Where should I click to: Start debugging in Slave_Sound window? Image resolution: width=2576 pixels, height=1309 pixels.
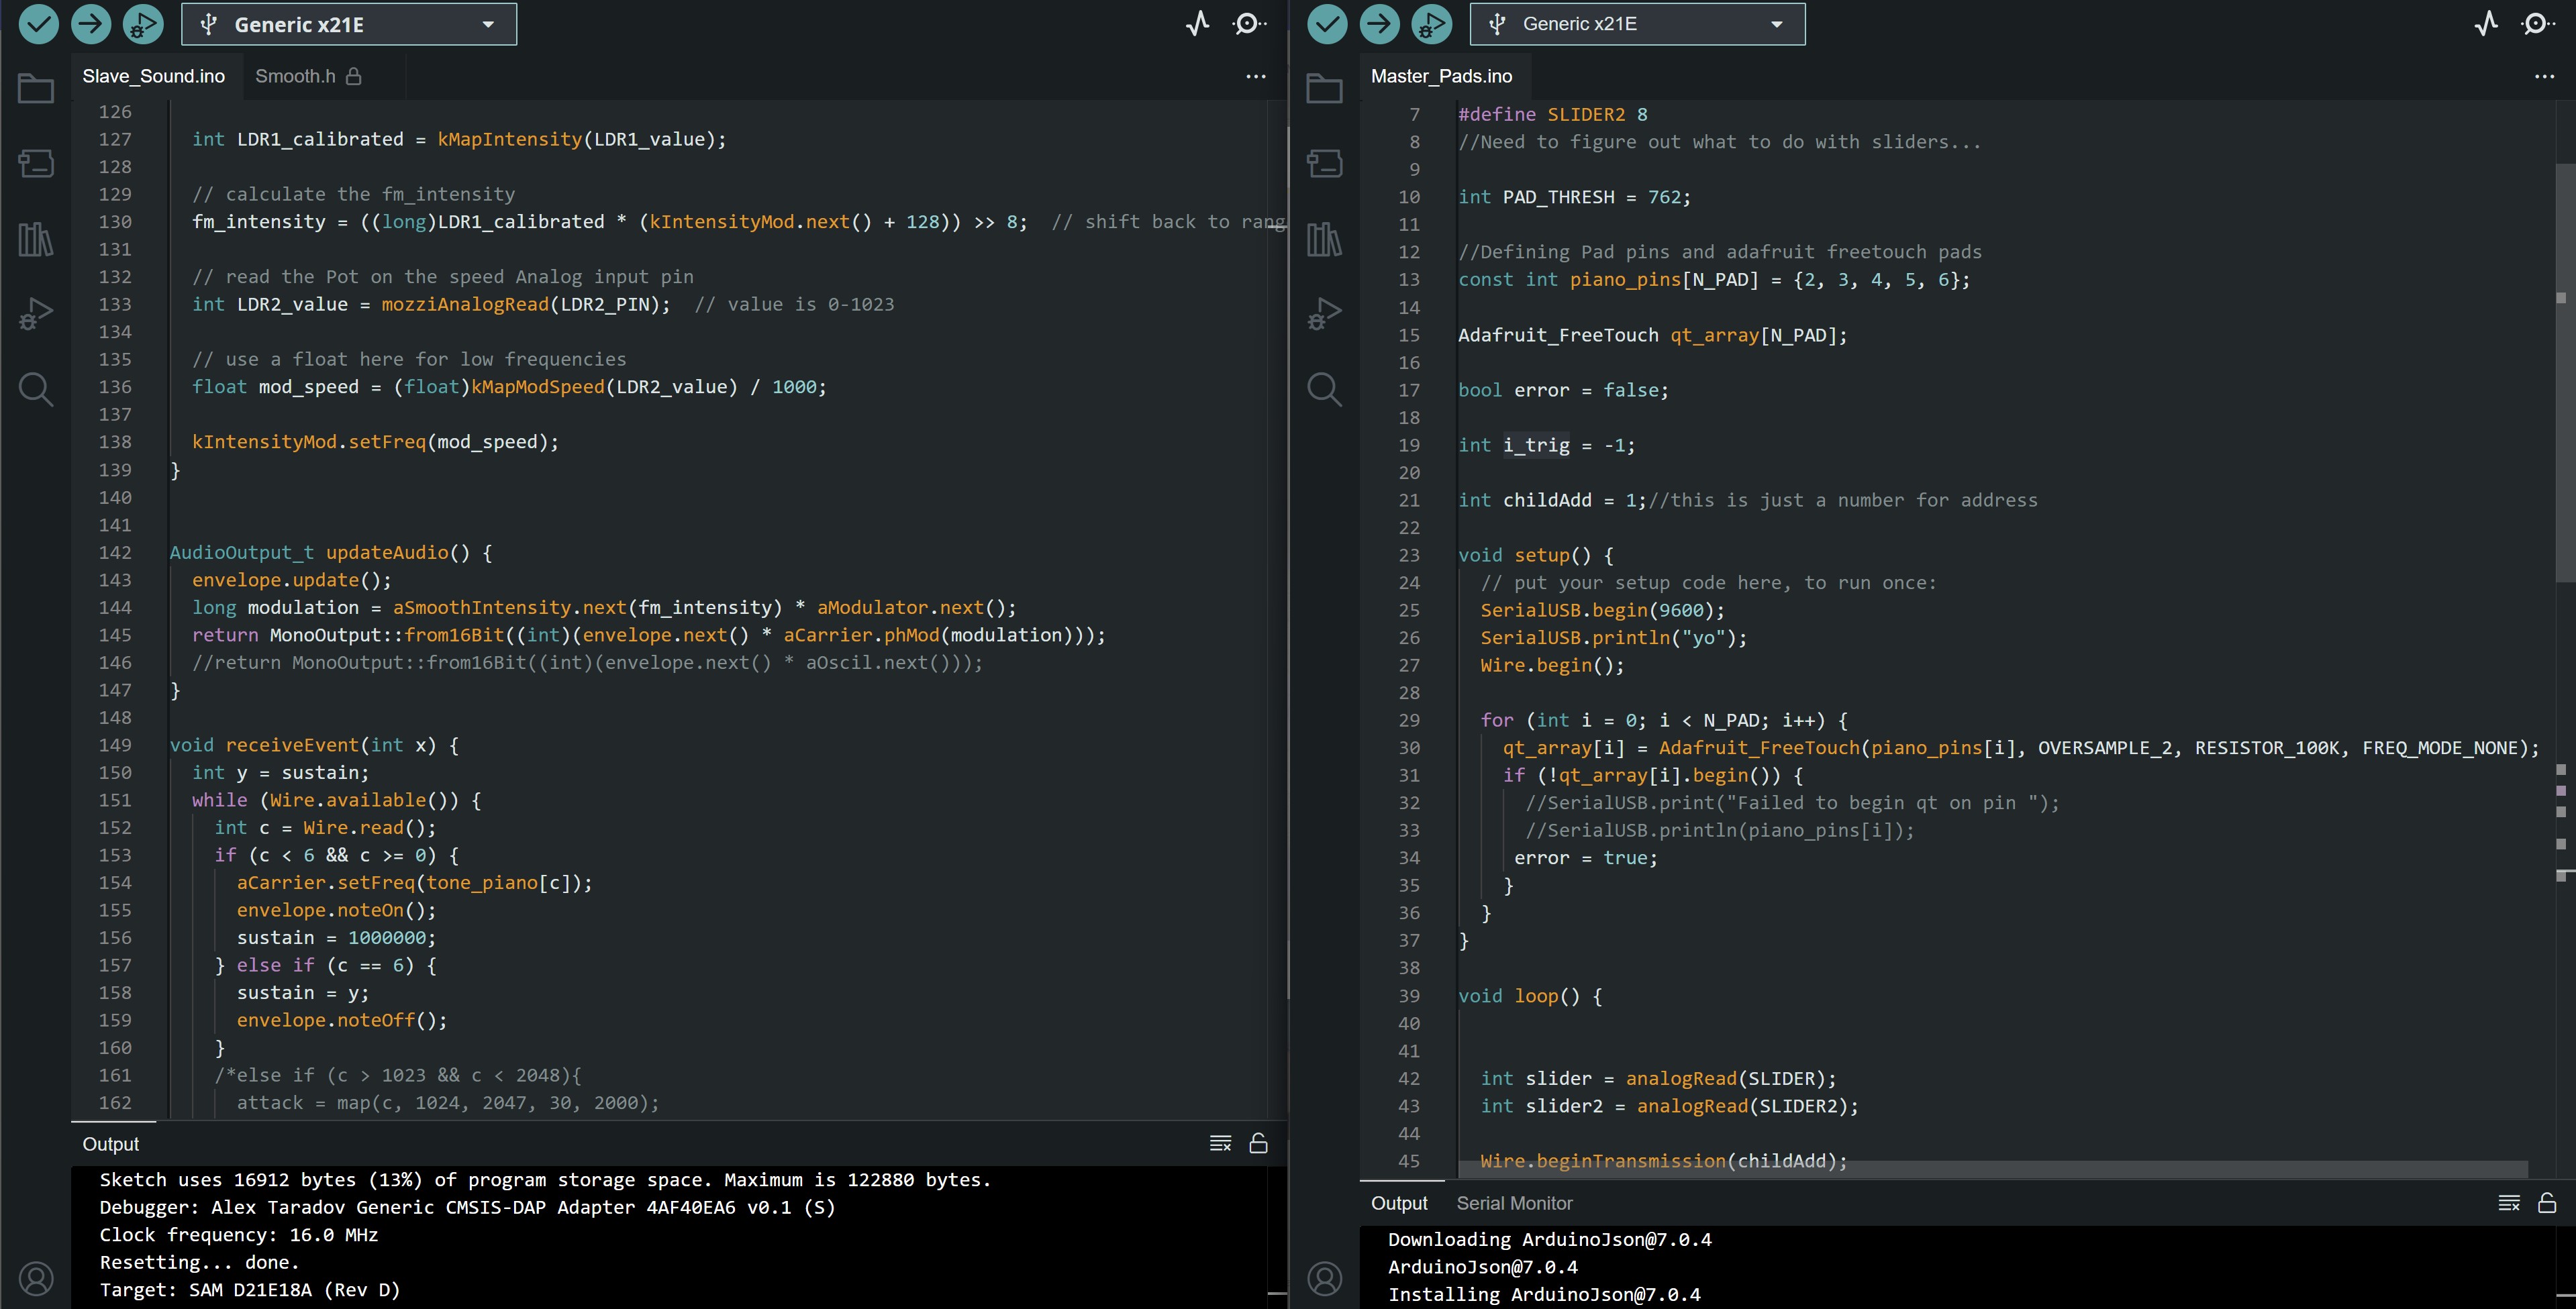[143, 24]
